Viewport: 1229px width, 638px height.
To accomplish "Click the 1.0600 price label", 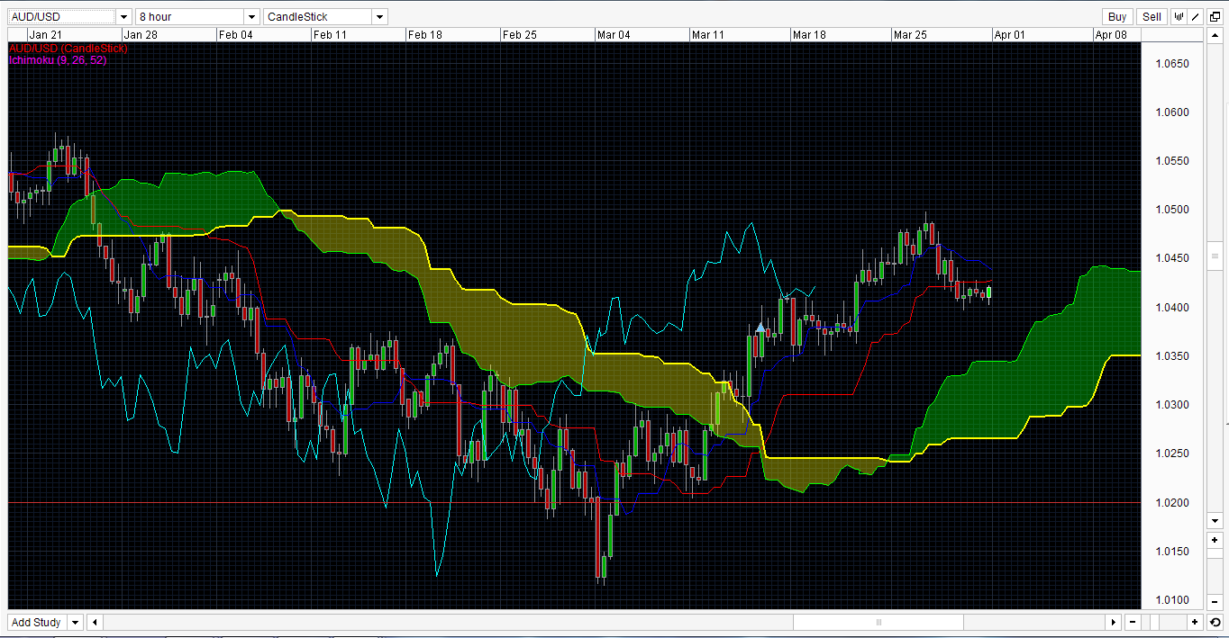I will [x=1172, y=112].
